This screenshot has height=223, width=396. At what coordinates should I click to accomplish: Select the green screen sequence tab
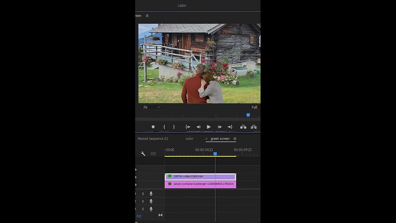[x=220, y=139]
